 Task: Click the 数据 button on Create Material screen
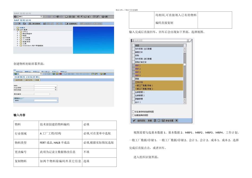click(x=37, y=80)
